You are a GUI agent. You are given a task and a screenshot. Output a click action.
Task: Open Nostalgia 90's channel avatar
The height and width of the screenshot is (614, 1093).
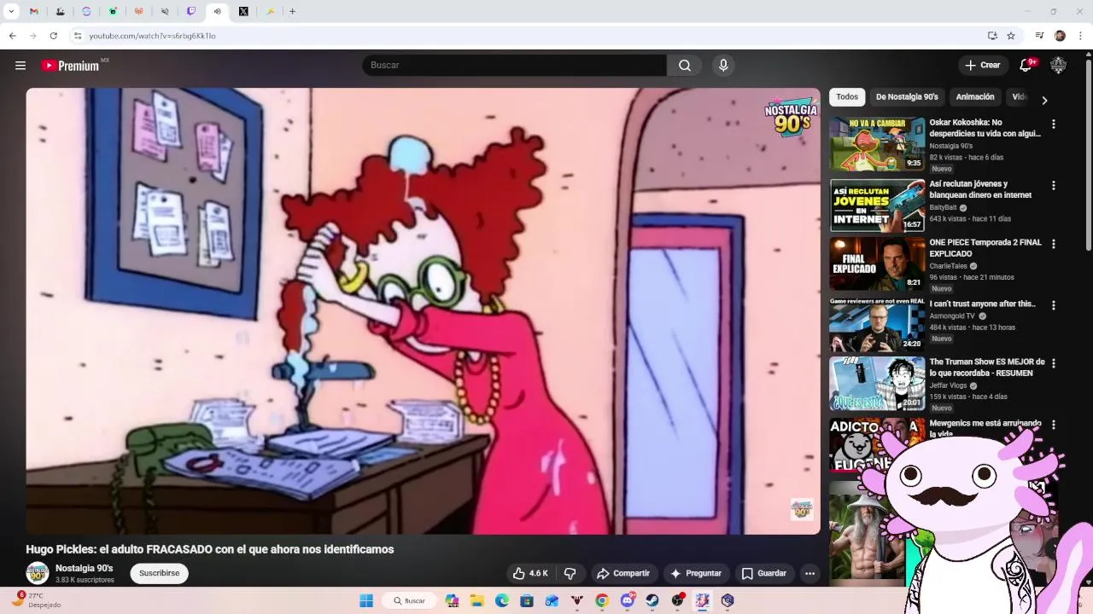point(37,573)
